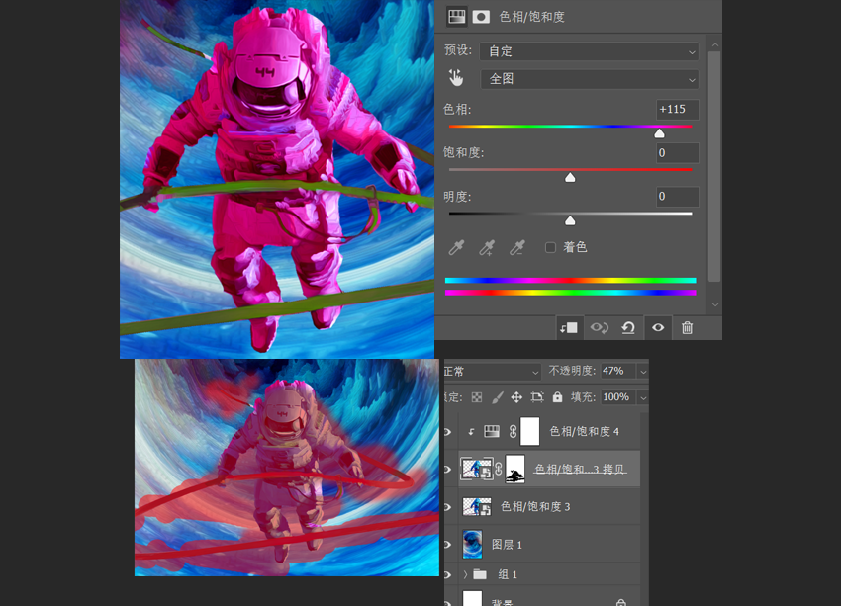The image size is (841, 606).
Task: Enable the 着色 colorize checkbox
Action: pos(550,247)
